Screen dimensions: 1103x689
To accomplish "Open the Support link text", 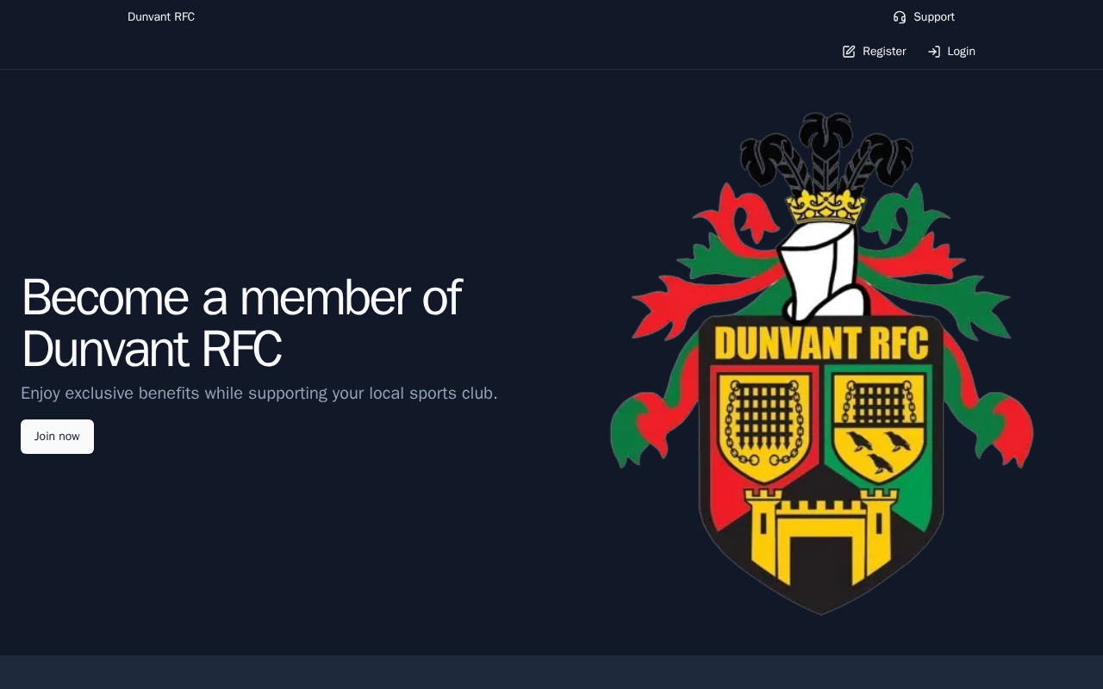I will (934, 17).
